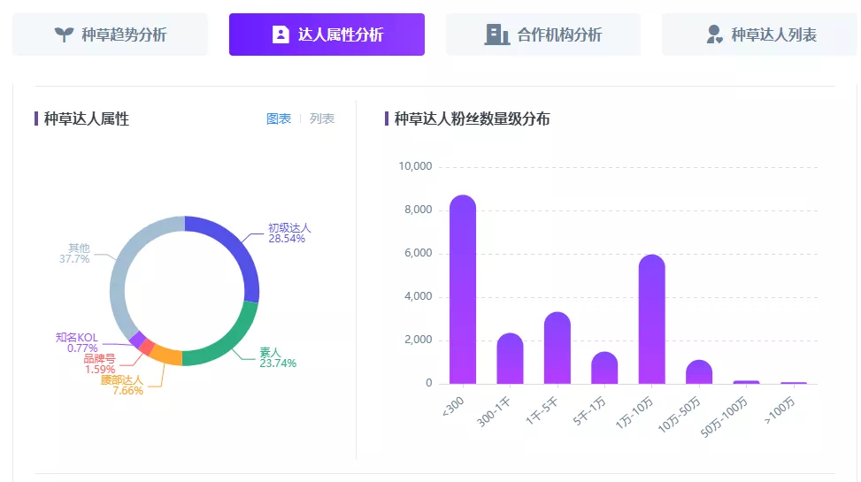Click the 10万-50万 followers bar
Image resolution: width=861 pixels, height=482 pixels.
[x=699, y=371]
